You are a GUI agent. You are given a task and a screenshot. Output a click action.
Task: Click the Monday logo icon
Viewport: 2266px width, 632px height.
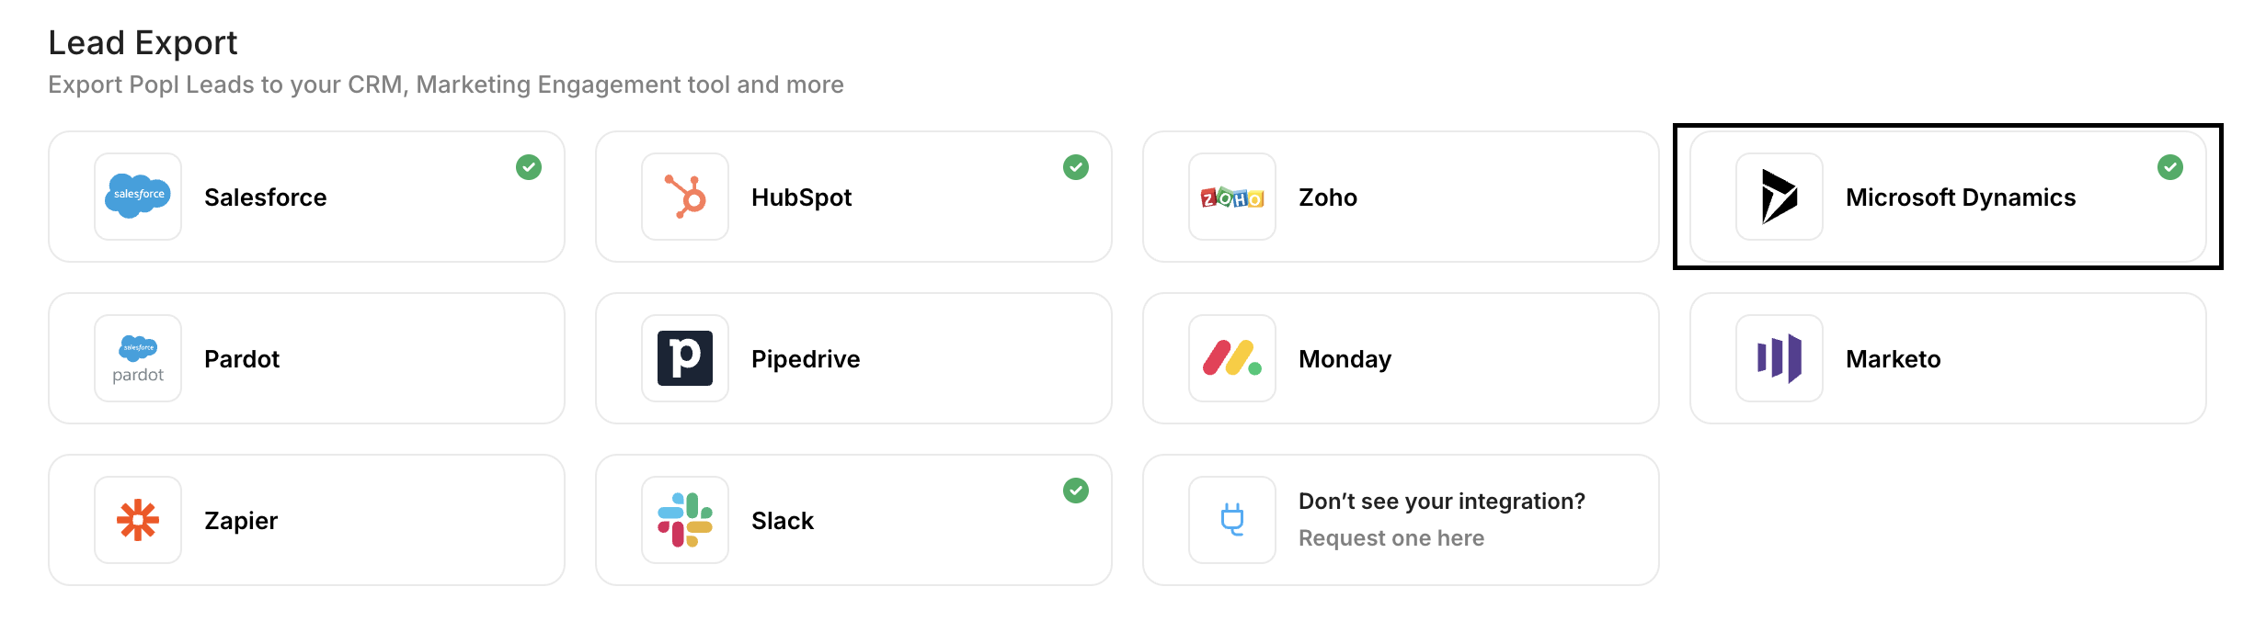1232,358
